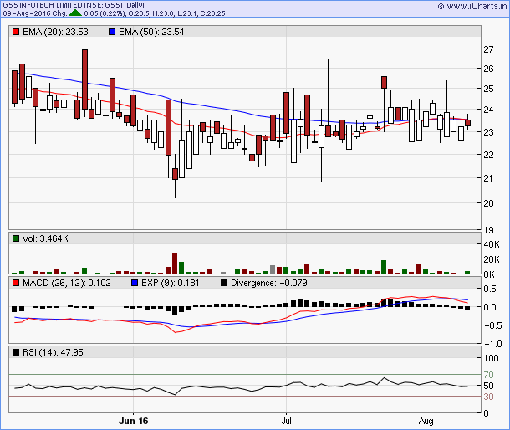Click the EMA (20): 23.53 label
510x430 pixels.
(56, 32)
